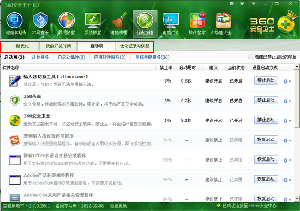Select the 启动项(3) sub-tab
This screenshot has width=300, height=211.
click(14, 57)
